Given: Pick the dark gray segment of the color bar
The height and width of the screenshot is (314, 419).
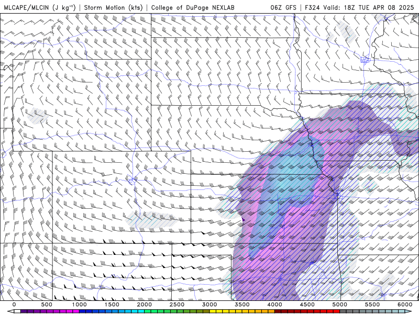Looking at the screenshot, I should [x=344, y=311].
